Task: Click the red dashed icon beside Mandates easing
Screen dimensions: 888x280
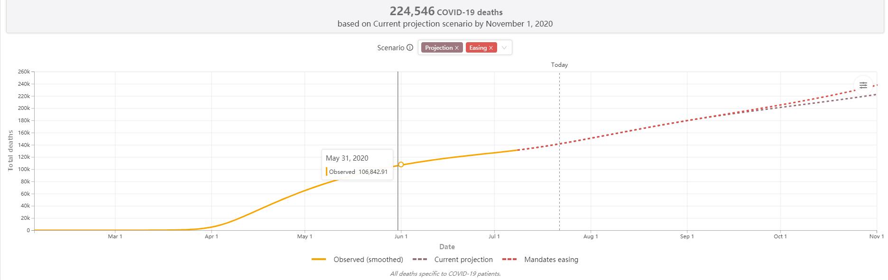Action: point(509,260)
